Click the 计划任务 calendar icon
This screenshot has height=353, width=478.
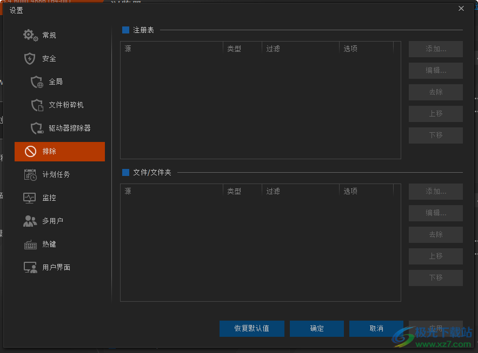point(30,174)
